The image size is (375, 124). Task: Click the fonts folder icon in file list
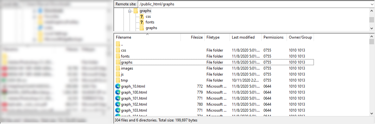(118, 56)
